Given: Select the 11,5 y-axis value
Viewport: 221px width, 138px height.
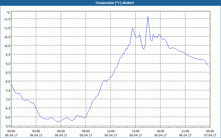Looking at the screenshot, I should 7,19.
